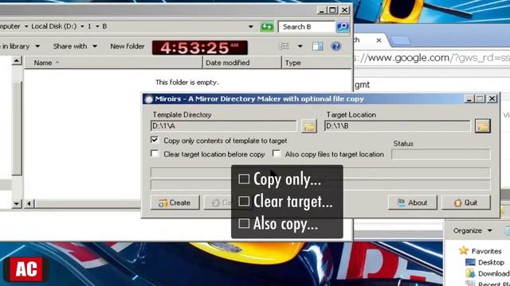Click the Explorer scroll down arrow

click(17, 203)
